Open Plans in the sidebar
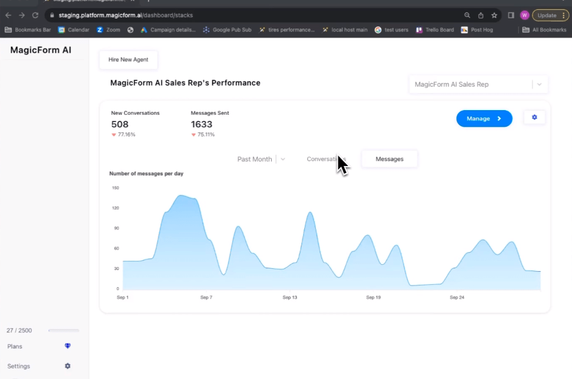The image size is (572, 379). 39,346
